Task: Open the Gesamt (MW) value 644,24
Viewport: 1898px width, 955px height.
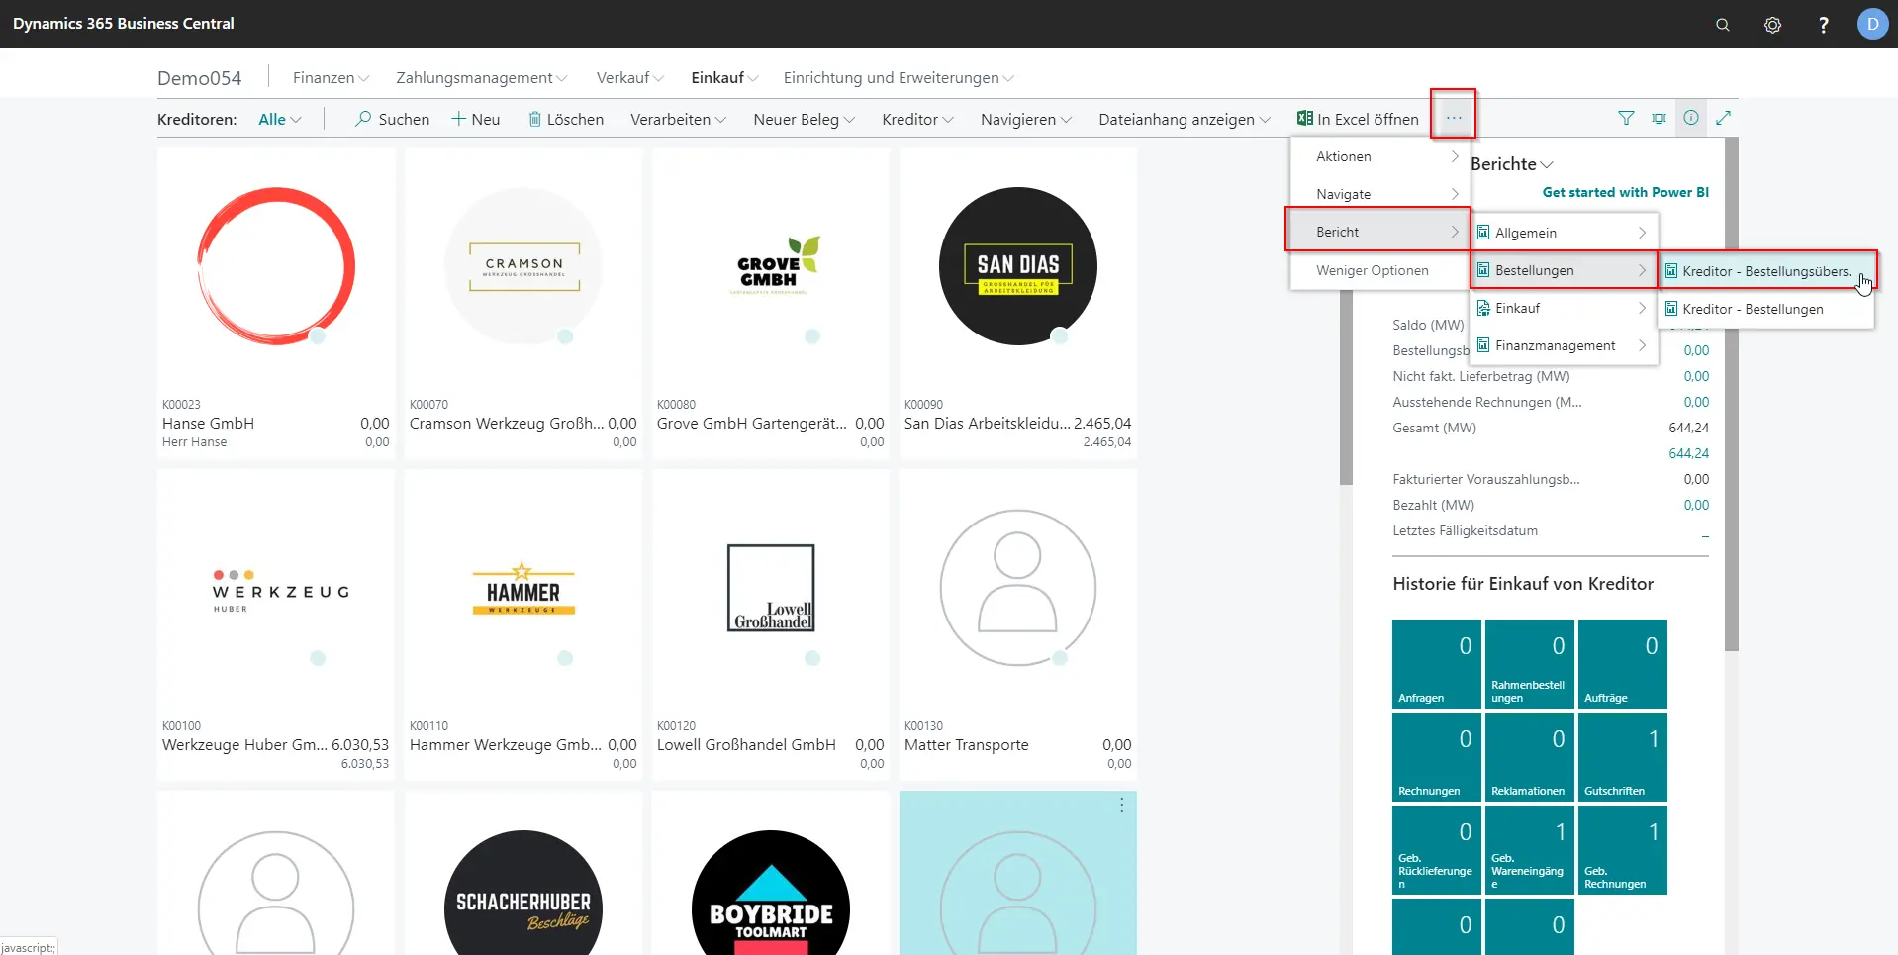Action: click(x=1688, y=428)
